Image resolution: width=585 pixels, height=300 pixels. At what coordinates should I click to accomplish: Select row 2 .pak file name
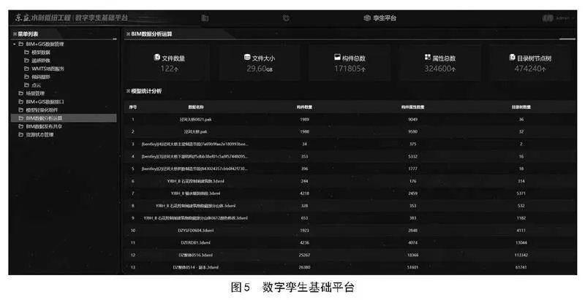point(195,132)
